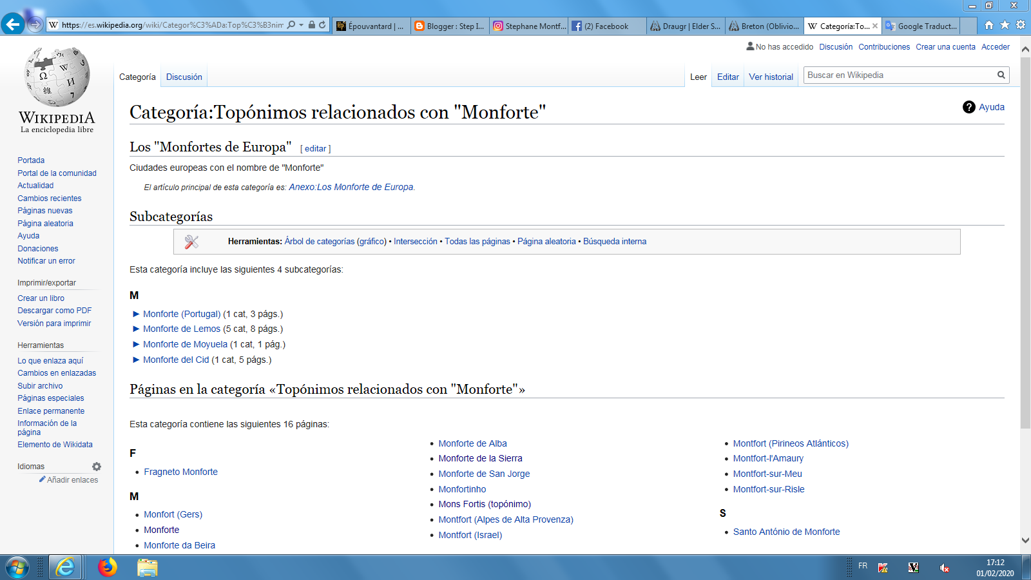
Task: Open Fragneto Monforte page link
Action: pyautogui.click(x=180, y=472)
